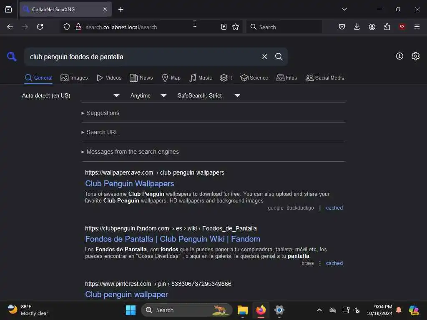Open more options dots for wallpapercave result
Image resolution: width=427 pixels, height=320 pixels.
(x=320, y=208)
